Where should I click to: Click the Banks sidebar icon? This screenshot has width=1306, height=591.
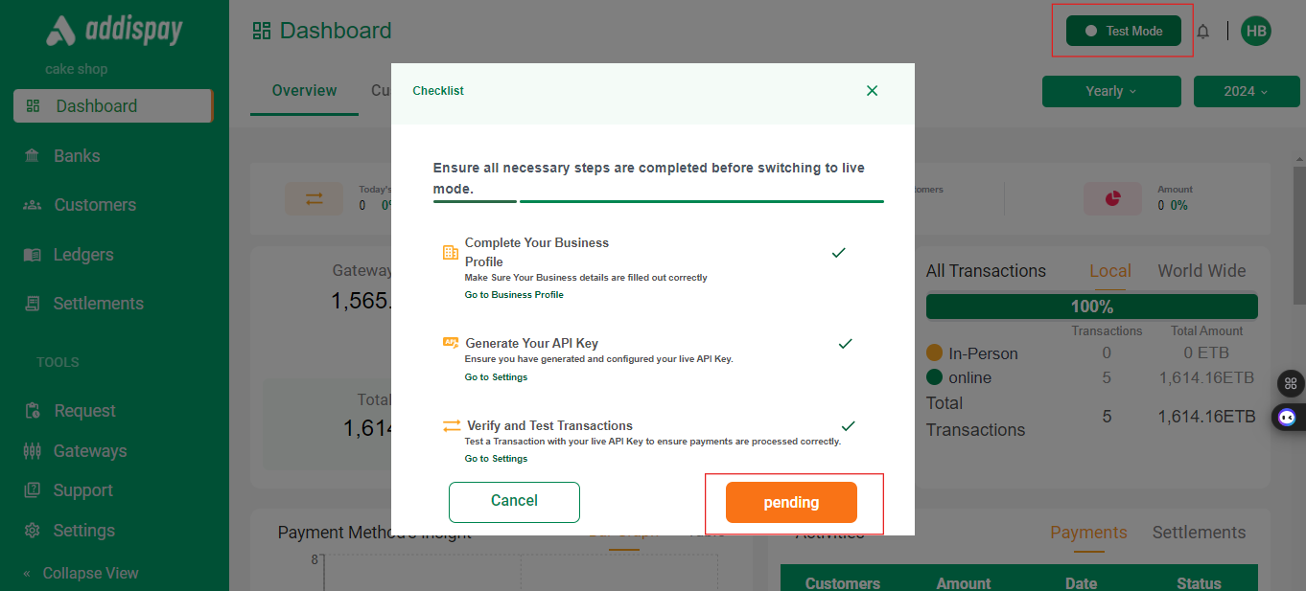pos(33,156)
